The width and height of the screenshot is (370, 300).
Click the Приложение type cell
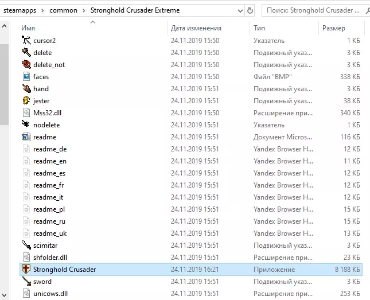[x=274, y=270]
